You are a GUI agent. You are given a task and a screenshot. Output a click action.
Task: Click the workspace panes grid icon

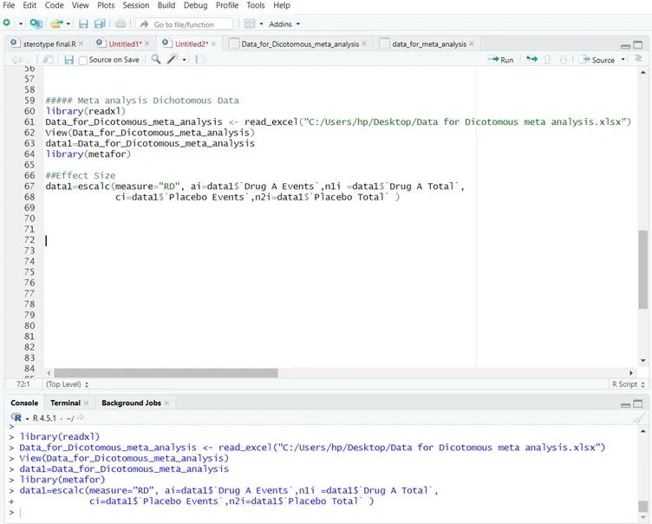pyautogui.click(x=250, y=23)
